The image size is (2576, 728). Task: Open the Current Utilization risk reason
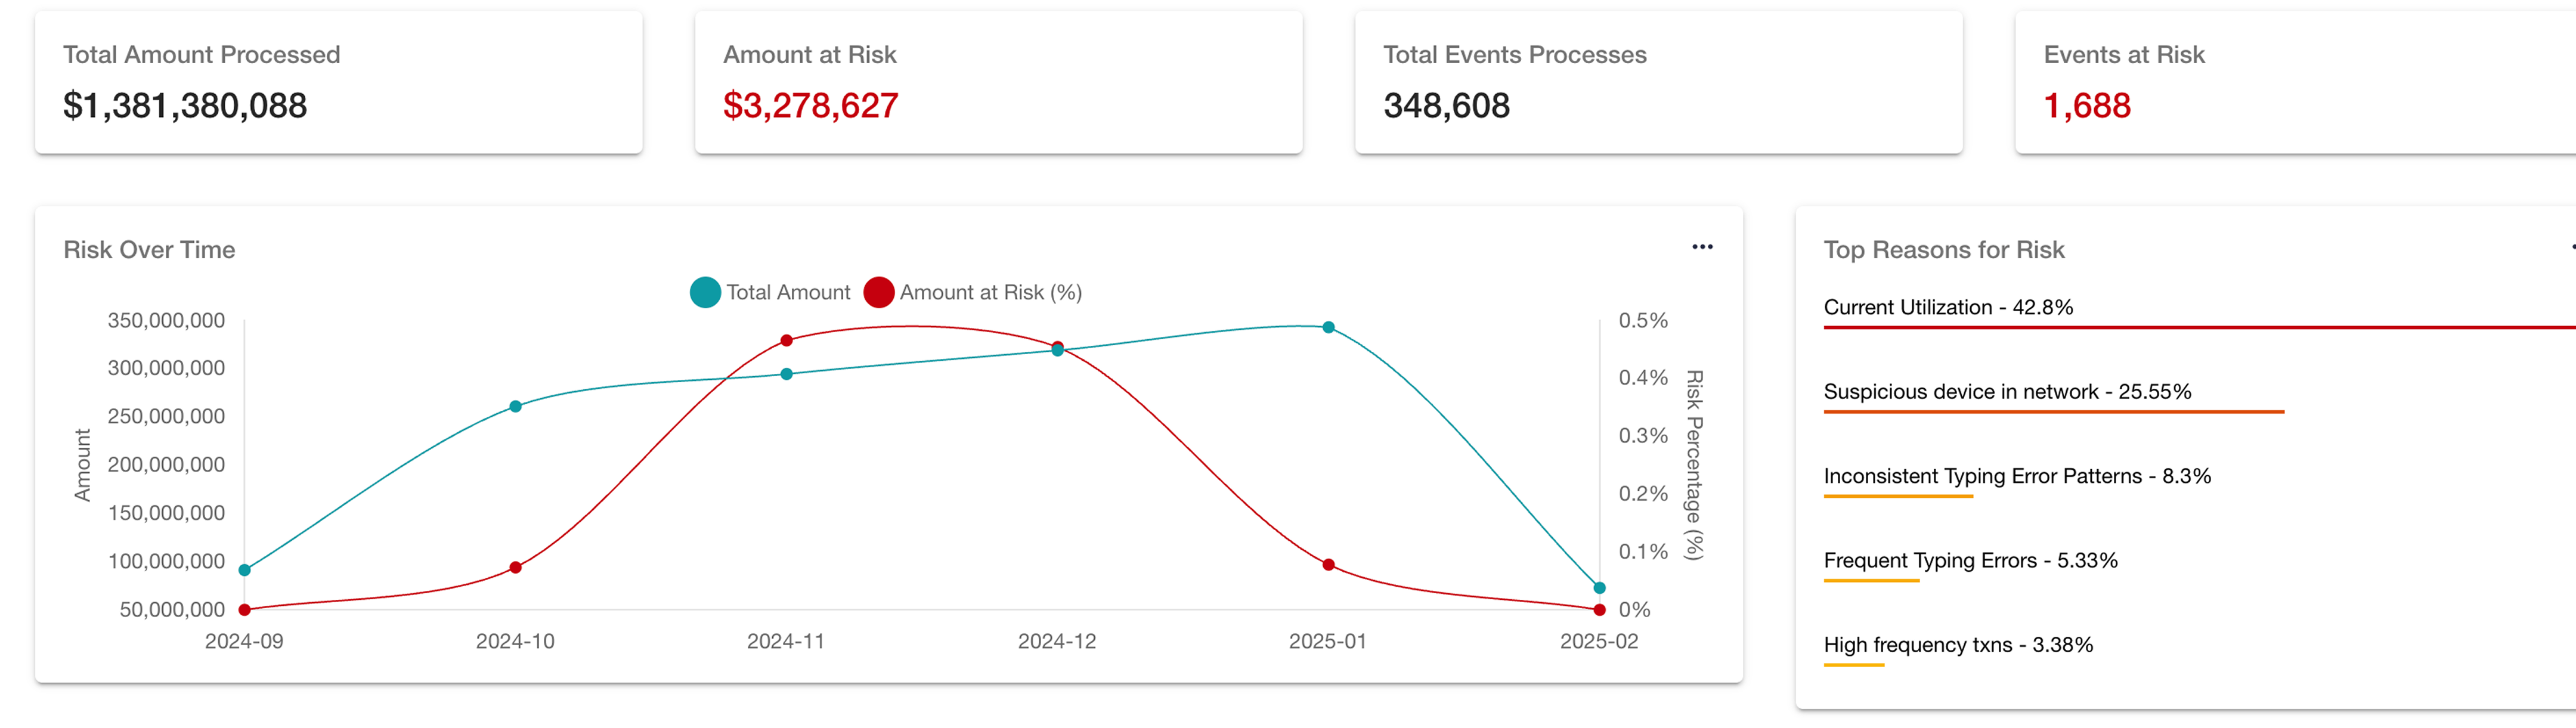pos(1947,307)
